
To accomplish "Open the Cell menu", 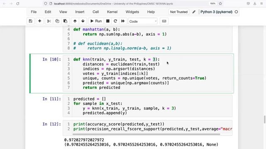I will coord(96,12).
